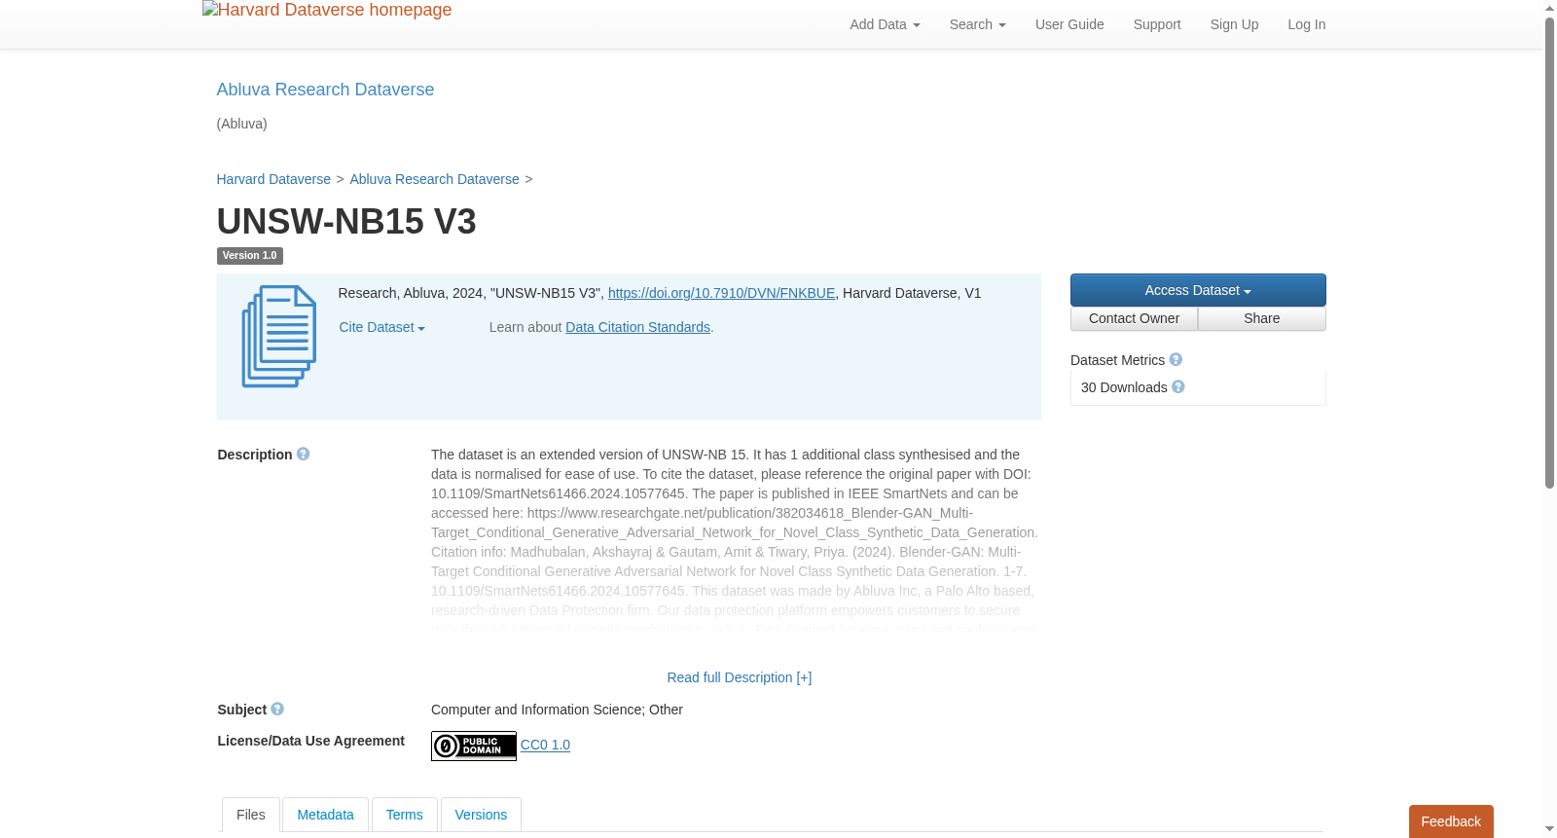Open the Feedback button
Image resolution: width=1557 pixels, height=838 pixels.
[x=1451, y=821]
